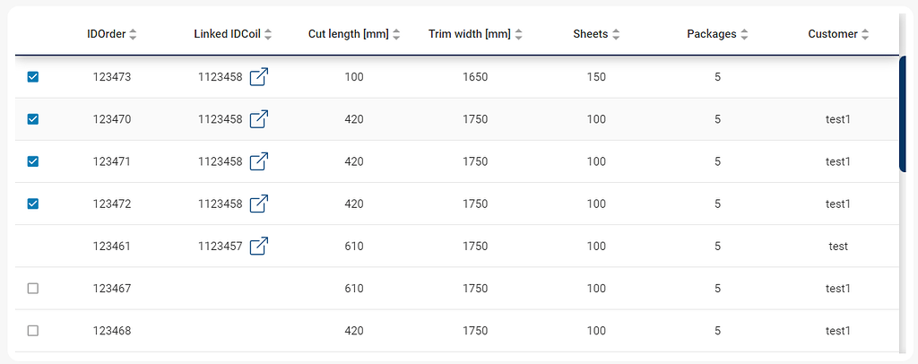Open linked coil for order 123472
This screenshot has height=364, width=918.
pos(258,204)
